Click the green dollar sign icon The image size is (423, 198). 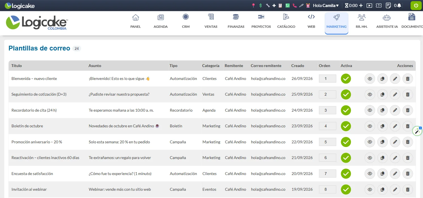261,5
